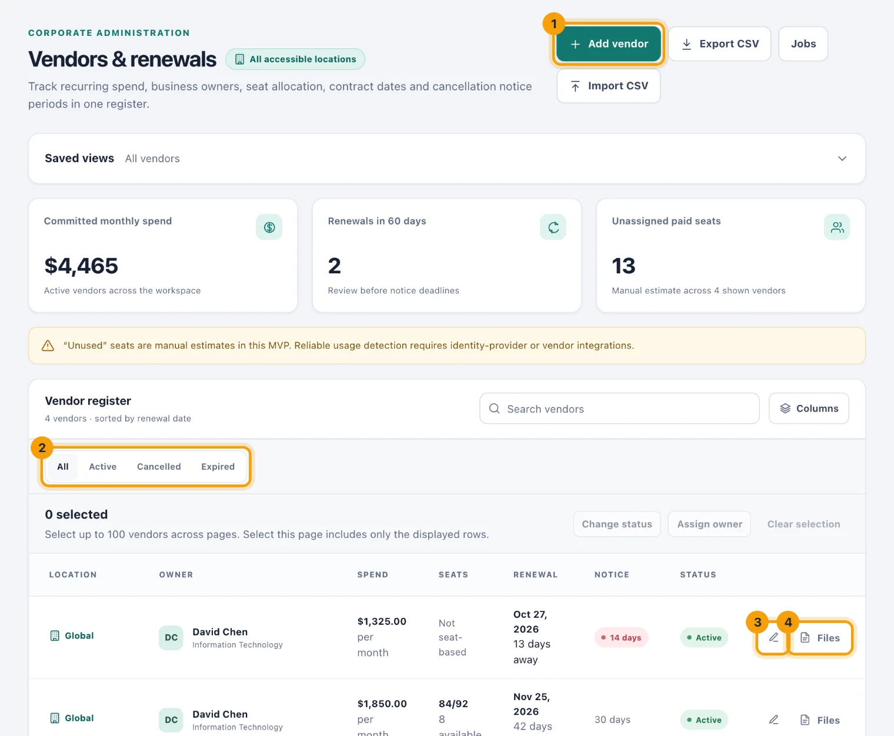Screen dimensions: 894x736
Task: Click the building icon in All accessible locations badge
Action: pyautogui.click(x=240, y=59)
